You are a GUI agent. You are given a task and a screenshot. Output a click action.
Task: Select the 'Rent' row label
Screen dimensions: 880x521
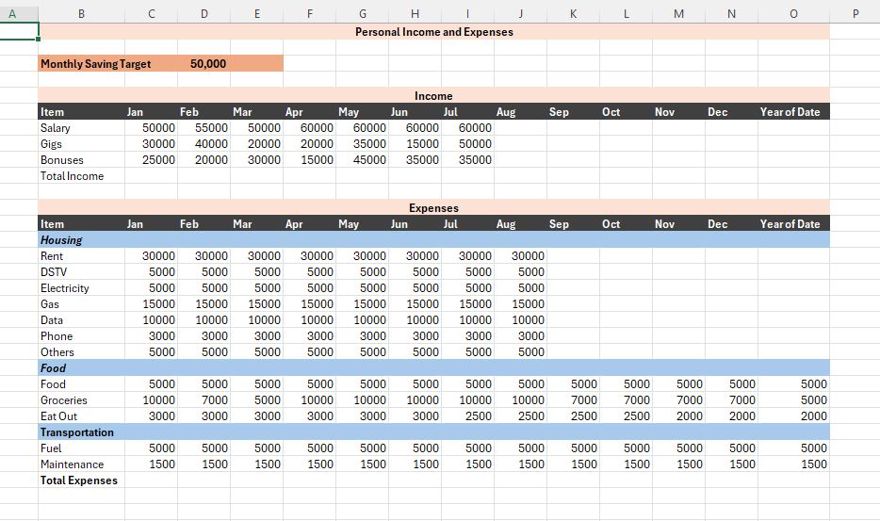click(52, 256)
